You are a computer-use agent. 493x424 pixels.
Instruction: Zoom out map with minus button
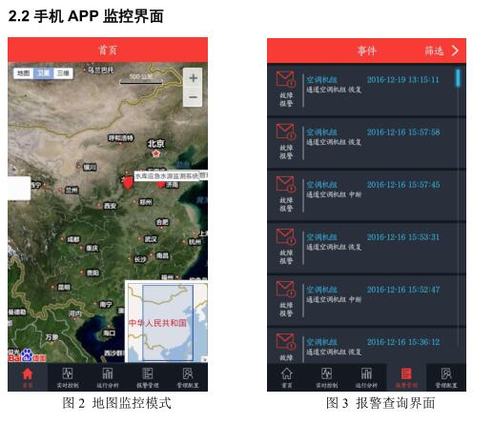pyautogui.click(x=193, y=97)
